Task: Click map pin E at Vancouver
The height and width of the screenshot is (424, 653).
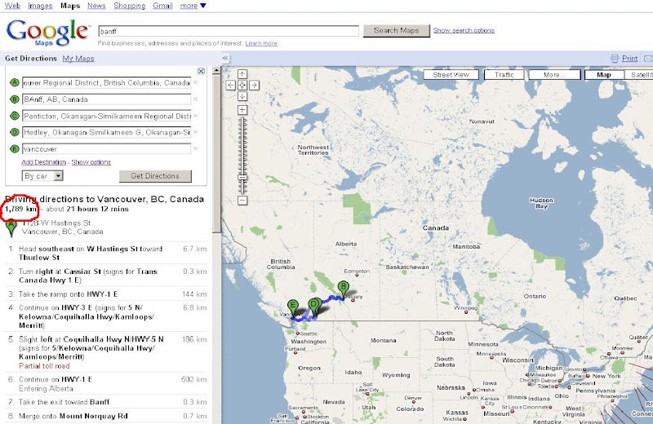Action: [x=293, y=308]
